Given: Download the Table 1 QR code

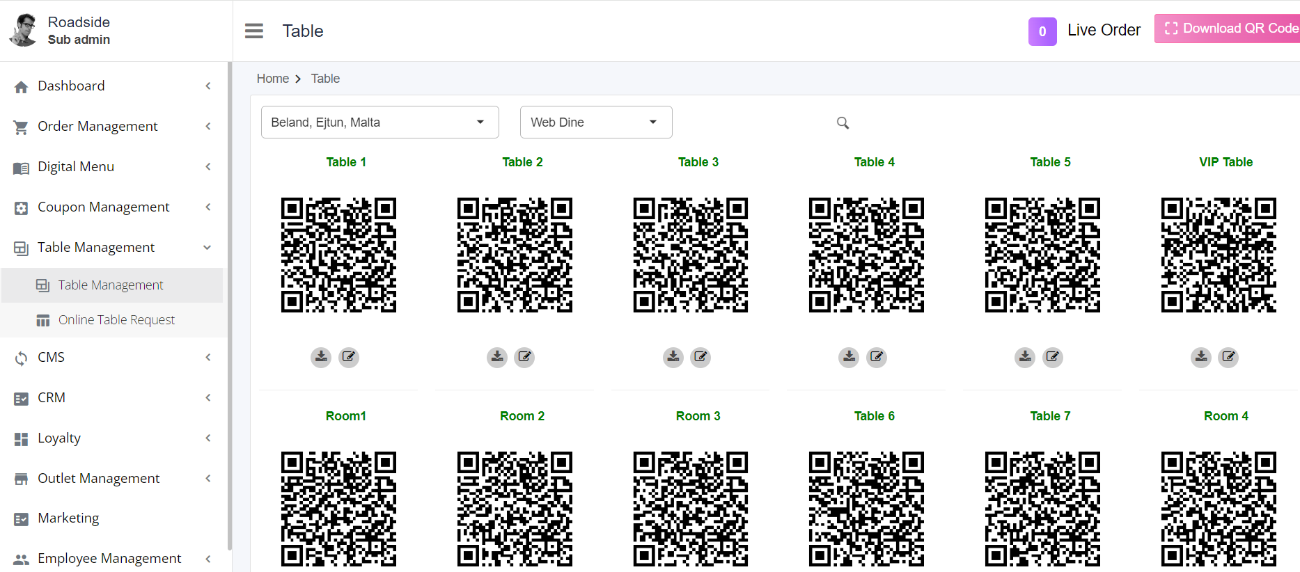Looking at the screenshot, I should tap(321, 357).
